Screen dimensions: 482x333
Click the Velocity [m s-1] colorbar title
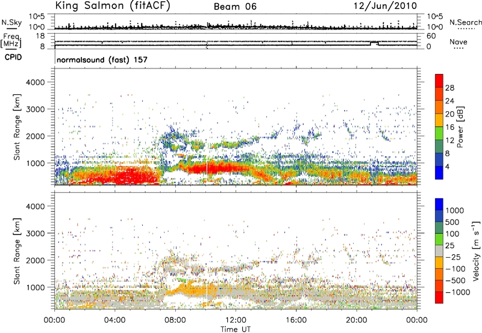[476, 251]
